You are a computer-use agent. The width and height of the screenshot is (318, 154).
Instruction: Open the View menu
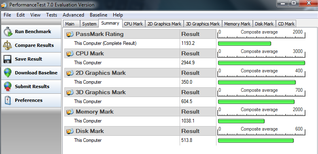[x=35, y=15]
